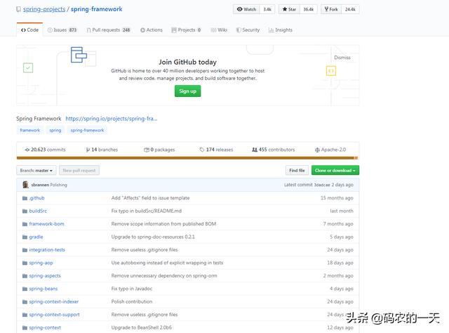Open the Polishing commit message
The height and width of the screenshot is (333, 449).
click(58, 185)
